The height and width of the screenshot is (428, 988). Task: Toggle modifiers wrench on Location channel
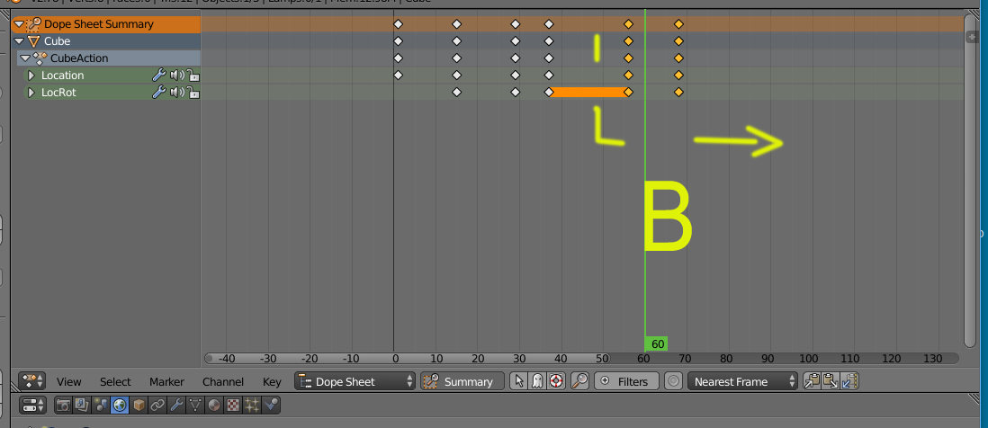pos(158,75)
